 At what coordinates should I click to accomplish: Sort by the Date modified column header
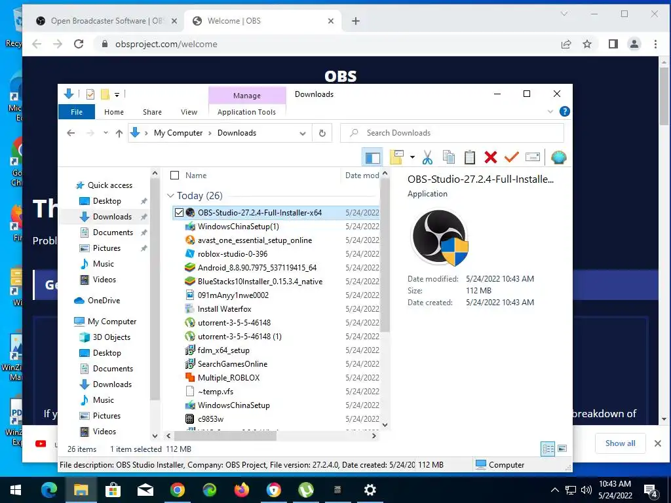point(362,176)
